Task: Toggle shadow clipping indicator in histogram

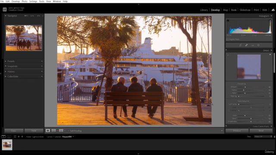Action: click(228, 21)
